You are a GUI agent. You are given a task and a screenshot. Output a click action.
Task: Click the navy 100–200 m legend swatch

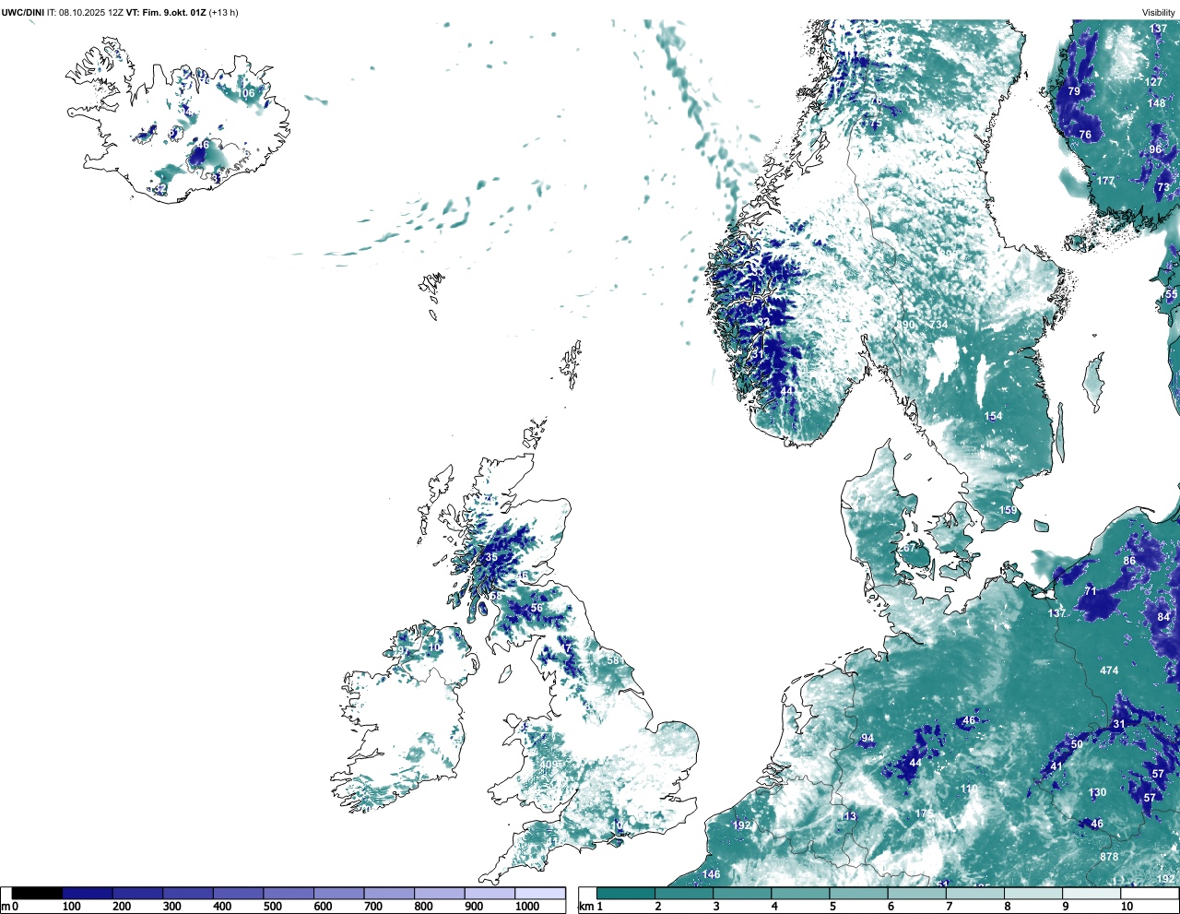tap(88, 893)
